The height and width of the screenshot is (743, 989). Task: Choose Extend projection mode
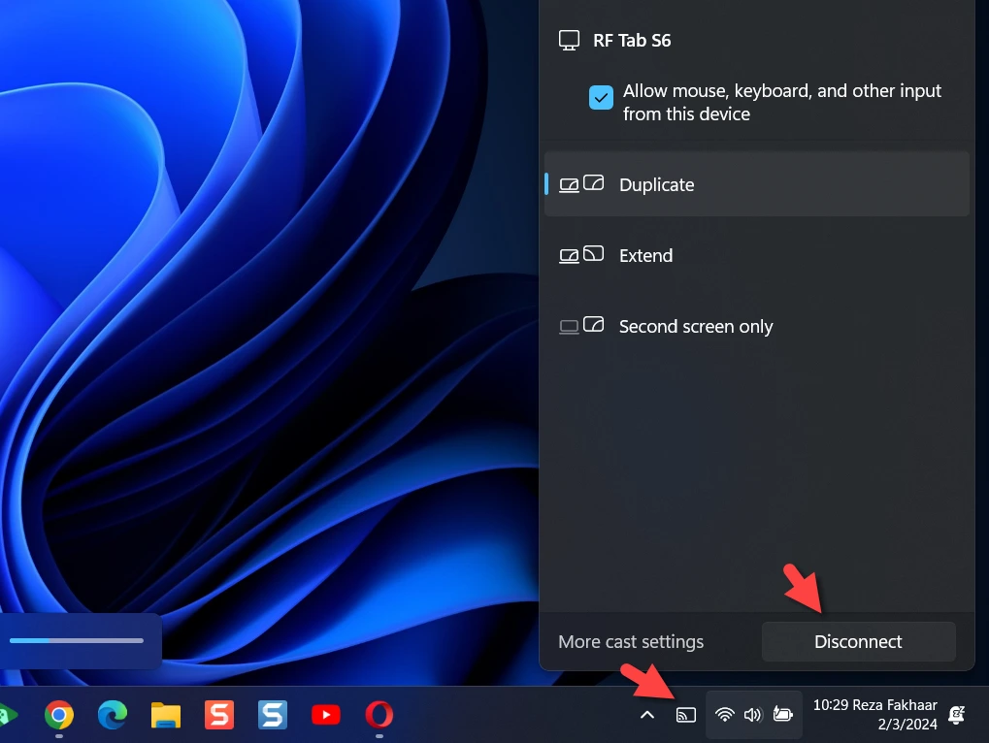756,255
